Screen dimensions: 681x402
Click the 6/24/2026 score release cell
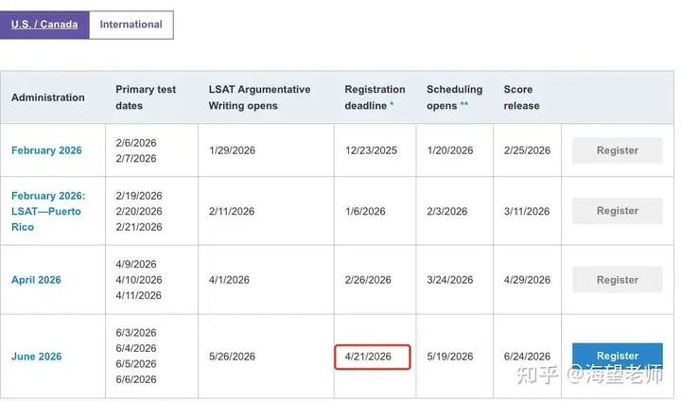pyautogui.click(x=527, y=357)
